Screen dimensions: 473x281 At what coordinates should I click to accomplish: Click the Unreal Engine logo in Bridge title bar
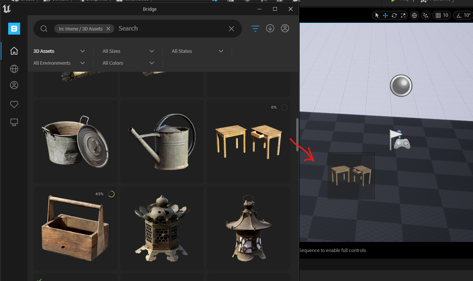pos(7,9)
